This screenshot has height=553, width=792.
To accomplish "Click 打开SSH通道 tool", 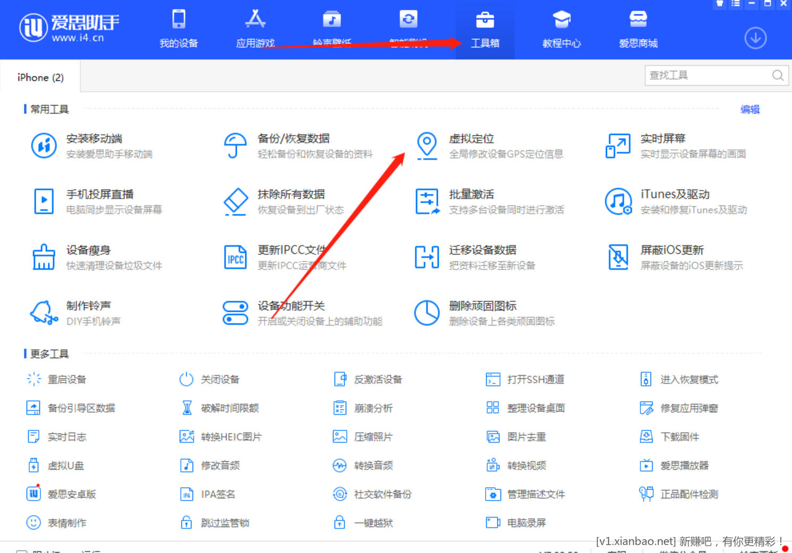I will tap(525, 379).
